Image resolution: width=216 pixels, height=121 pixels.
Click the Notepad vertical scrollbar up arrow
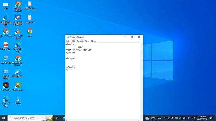tap(141, 44)
